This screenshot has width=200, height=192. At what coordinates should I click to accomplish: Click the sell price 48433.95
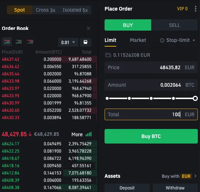(11, 96)
